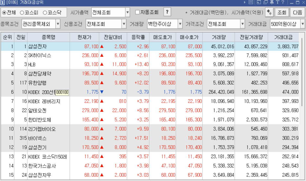The height and width of the screenshot is (181, 306).
Task: Open the 가격조건 전체조회 dropdown
Action: tap(243, 24)
